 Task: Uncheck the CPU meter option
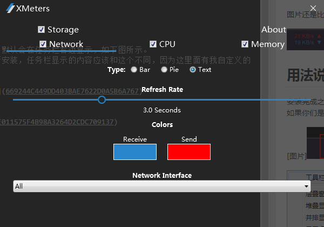pyautogui.click(x=153, y=44)
